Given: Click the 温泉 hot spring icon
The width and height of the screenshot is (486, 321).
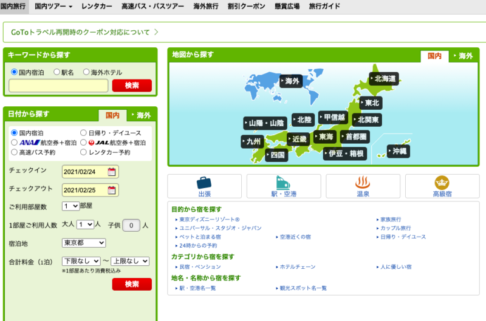Looking at the screenshot, I should 363,182.
